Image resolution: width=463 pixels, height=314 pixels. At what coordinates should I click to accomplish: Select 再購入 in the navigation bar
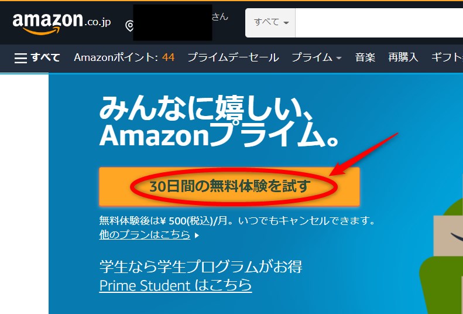pyautogui.click(x=403, y=57)
